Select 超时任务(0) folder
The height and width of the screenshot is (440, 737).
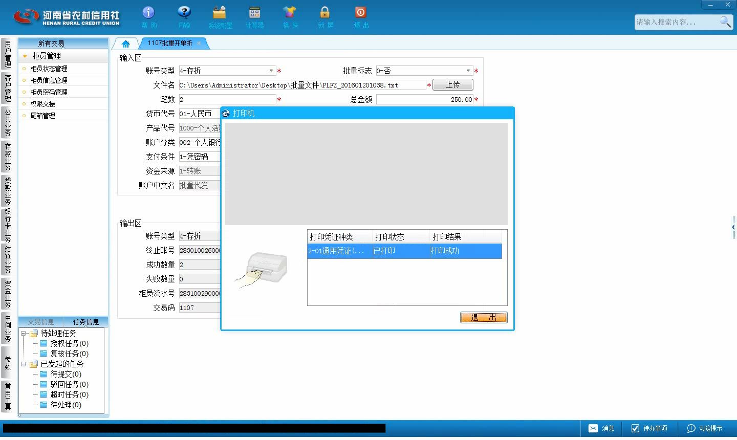coord(64,394)
